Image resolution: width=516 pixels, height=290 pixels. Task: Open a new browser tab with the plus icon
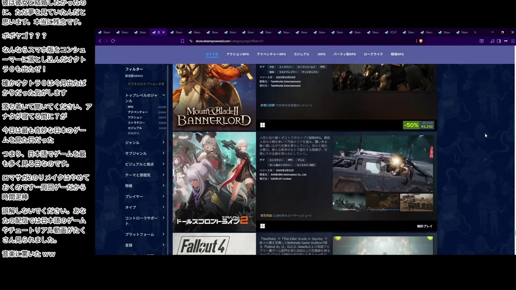click(x=475, y=32)
